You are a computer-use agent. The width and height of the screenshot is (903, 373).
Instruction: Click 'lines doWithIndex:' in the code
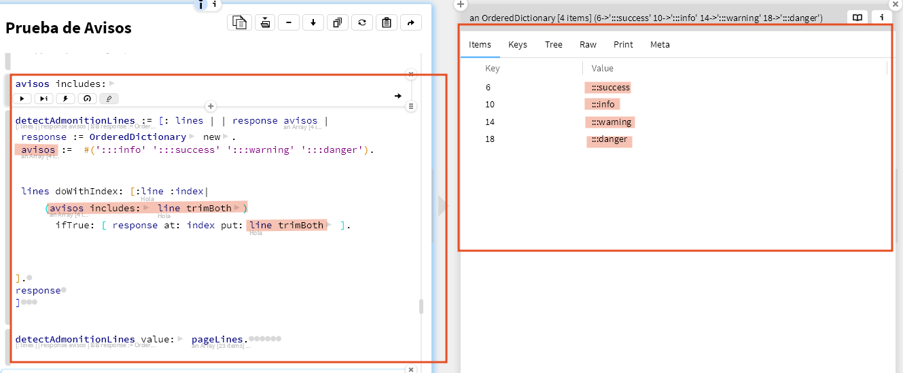tap(73, 192)
